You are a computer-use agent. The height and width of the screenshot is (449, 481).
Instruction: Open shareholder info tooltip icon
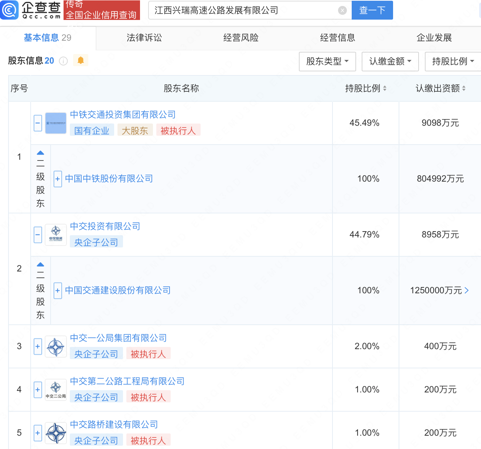[64, 61]
